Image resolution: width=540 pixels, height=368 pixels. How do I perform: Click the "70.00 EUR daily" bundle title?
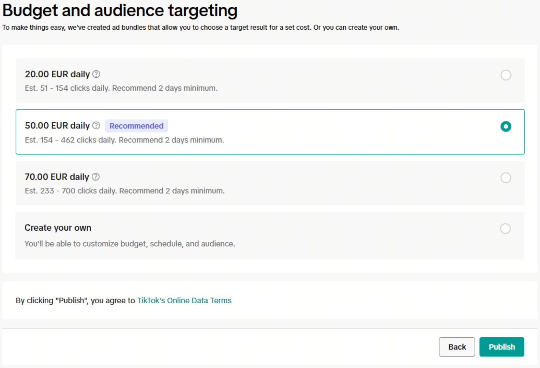tap(57, 177)
